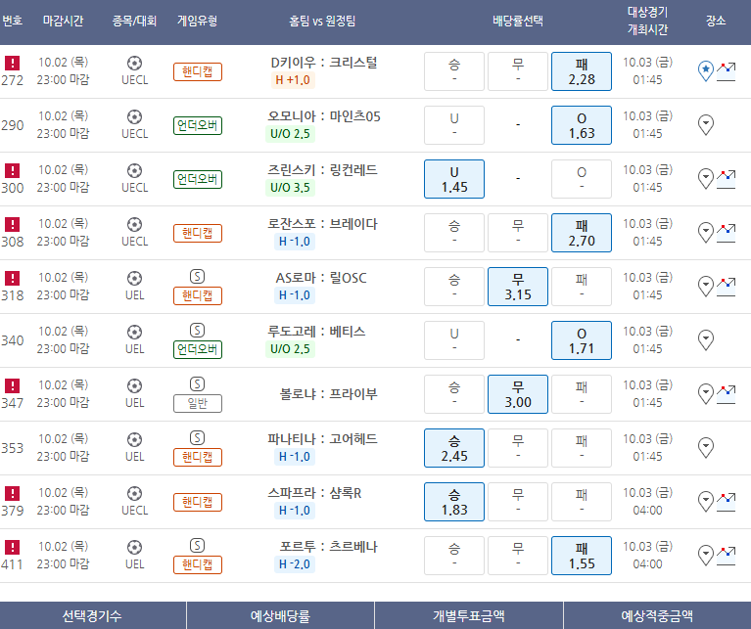Expand the venue pin for match 290

coord(705,124)
